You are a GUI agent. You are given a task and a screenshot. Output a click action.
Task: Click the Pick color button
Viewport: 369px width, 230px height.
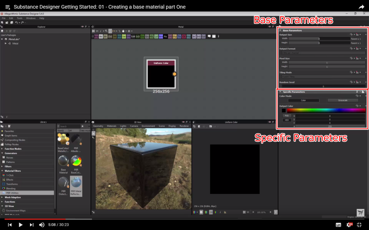click(x=287, y=116)
